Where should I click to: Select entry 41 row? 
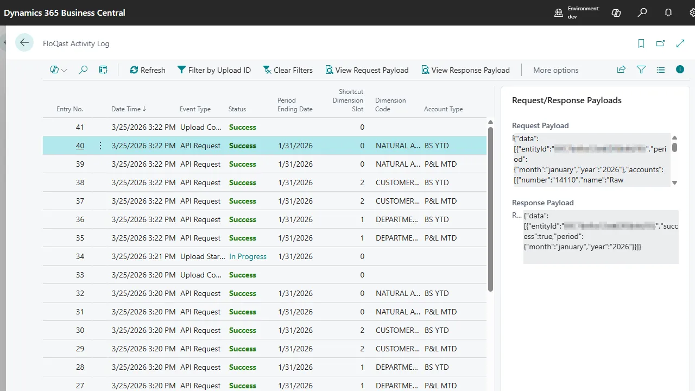click(x=264, y=127)
